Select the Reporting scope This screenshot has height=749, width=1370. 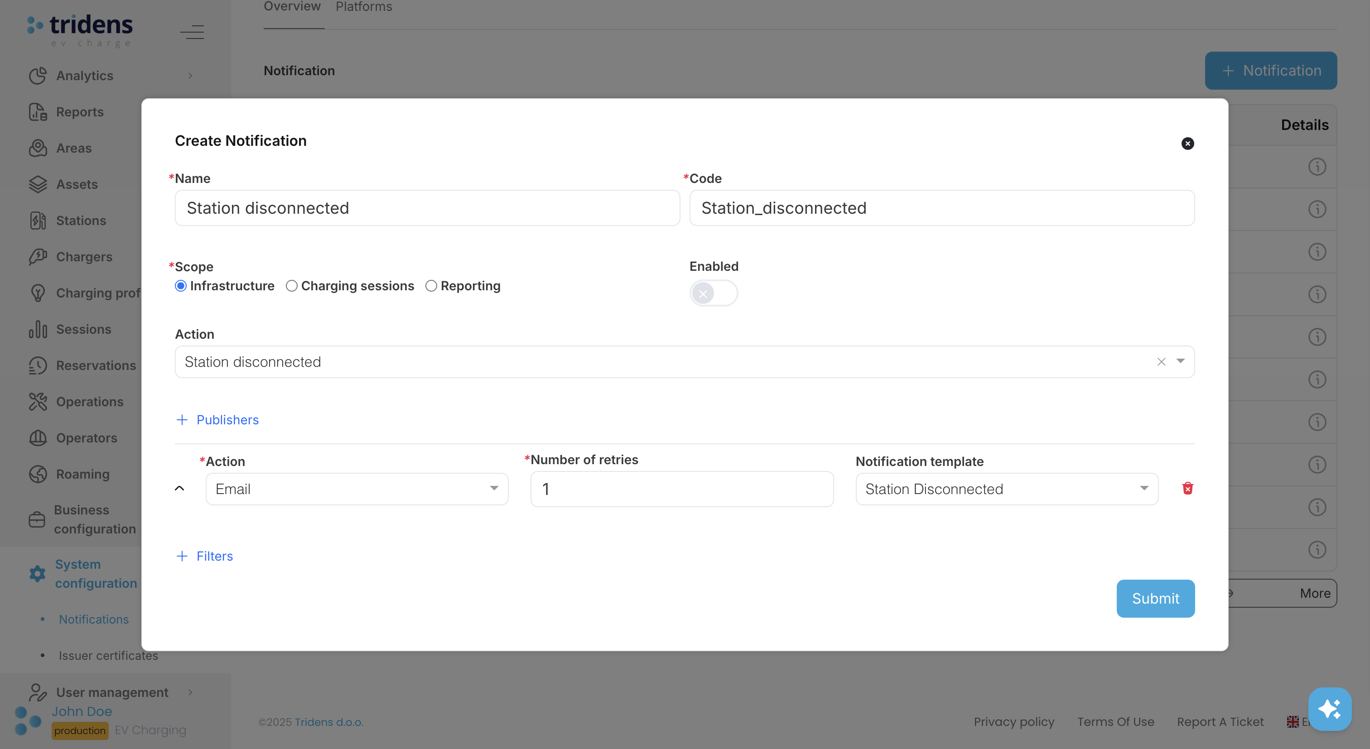431,285
